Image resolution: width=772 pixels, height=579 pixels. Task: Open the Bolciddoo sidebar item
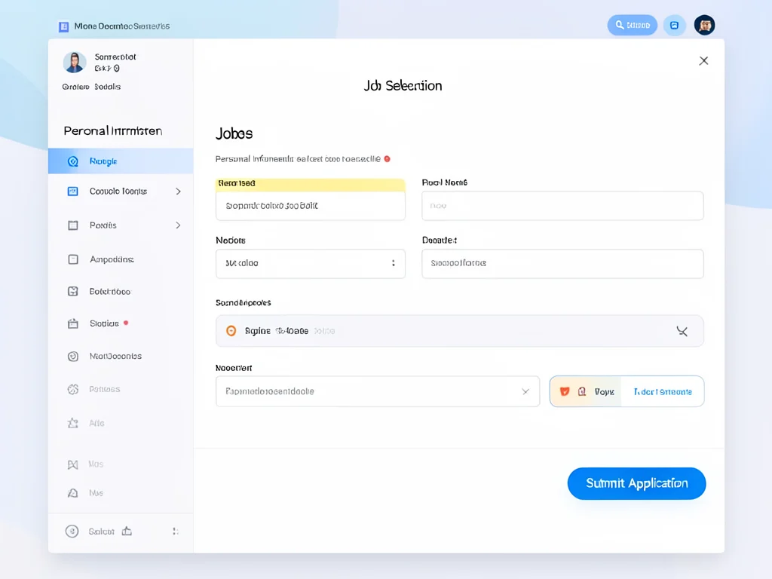tap(121, 292)
